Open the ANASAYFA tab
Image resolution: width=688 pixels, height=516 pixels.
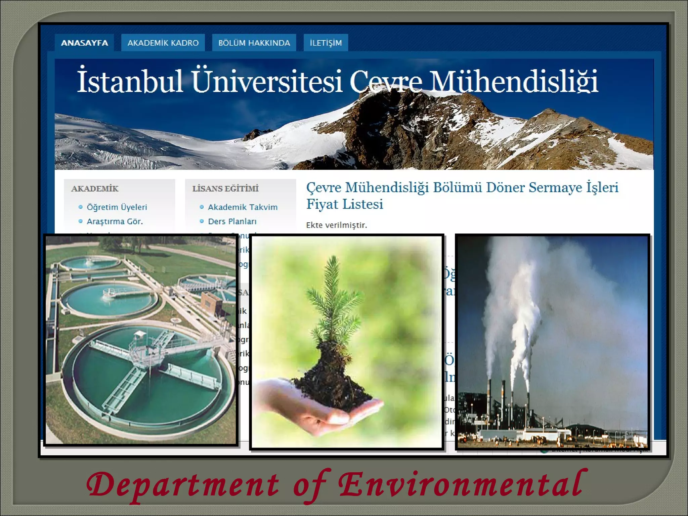click(x=84, y=43)
